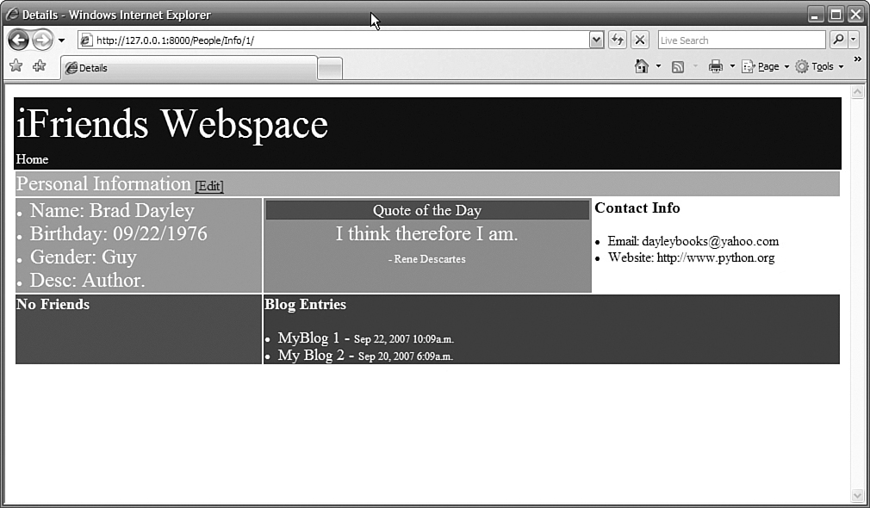This screenshot has height=508, width=870.
Task: Click the Edit link beside Personal Information
Action: click(x=209, y=187)
